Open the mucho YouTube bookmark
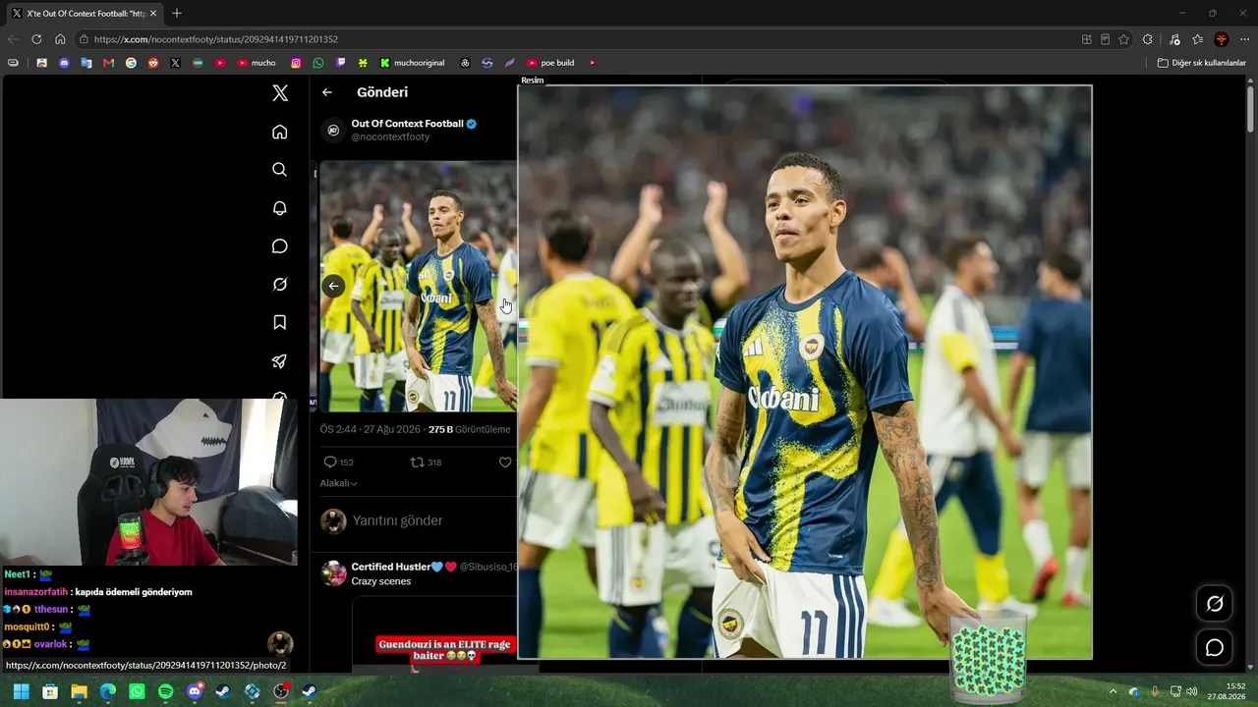Screen dimensions: 1258x707 257,63
